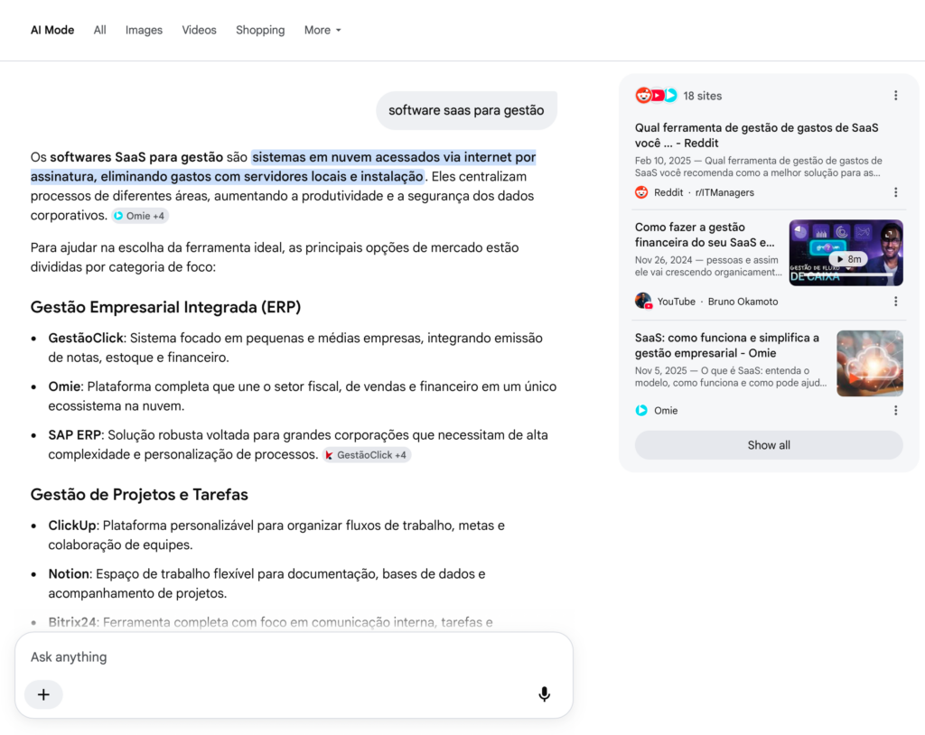Switch to the Images tab
This screenshot has width=925, height=735.
point(144,30)
